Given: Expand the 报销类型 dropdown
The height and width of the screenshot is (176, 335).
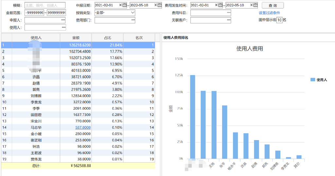Looking at the screenshot, I should (x=132, y=13).
